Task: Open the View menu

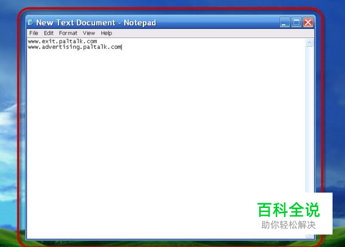Action: (x=89, y=33)
